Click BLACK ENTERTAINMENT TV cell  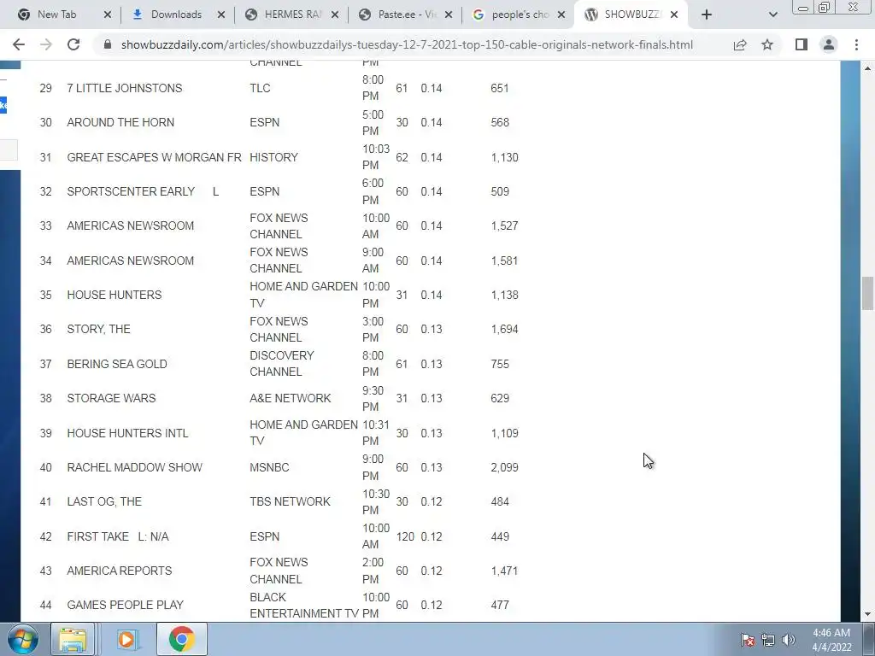(x=304, y=606)
